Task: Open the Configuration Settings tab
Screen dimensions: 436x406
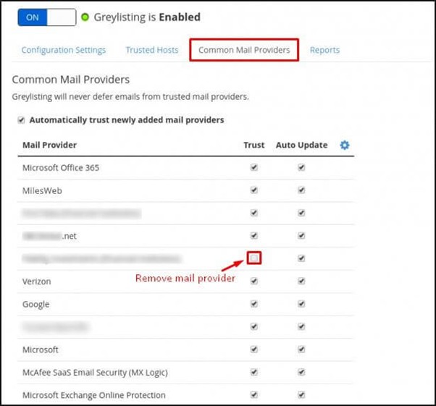Action: (x=64, y=50)
